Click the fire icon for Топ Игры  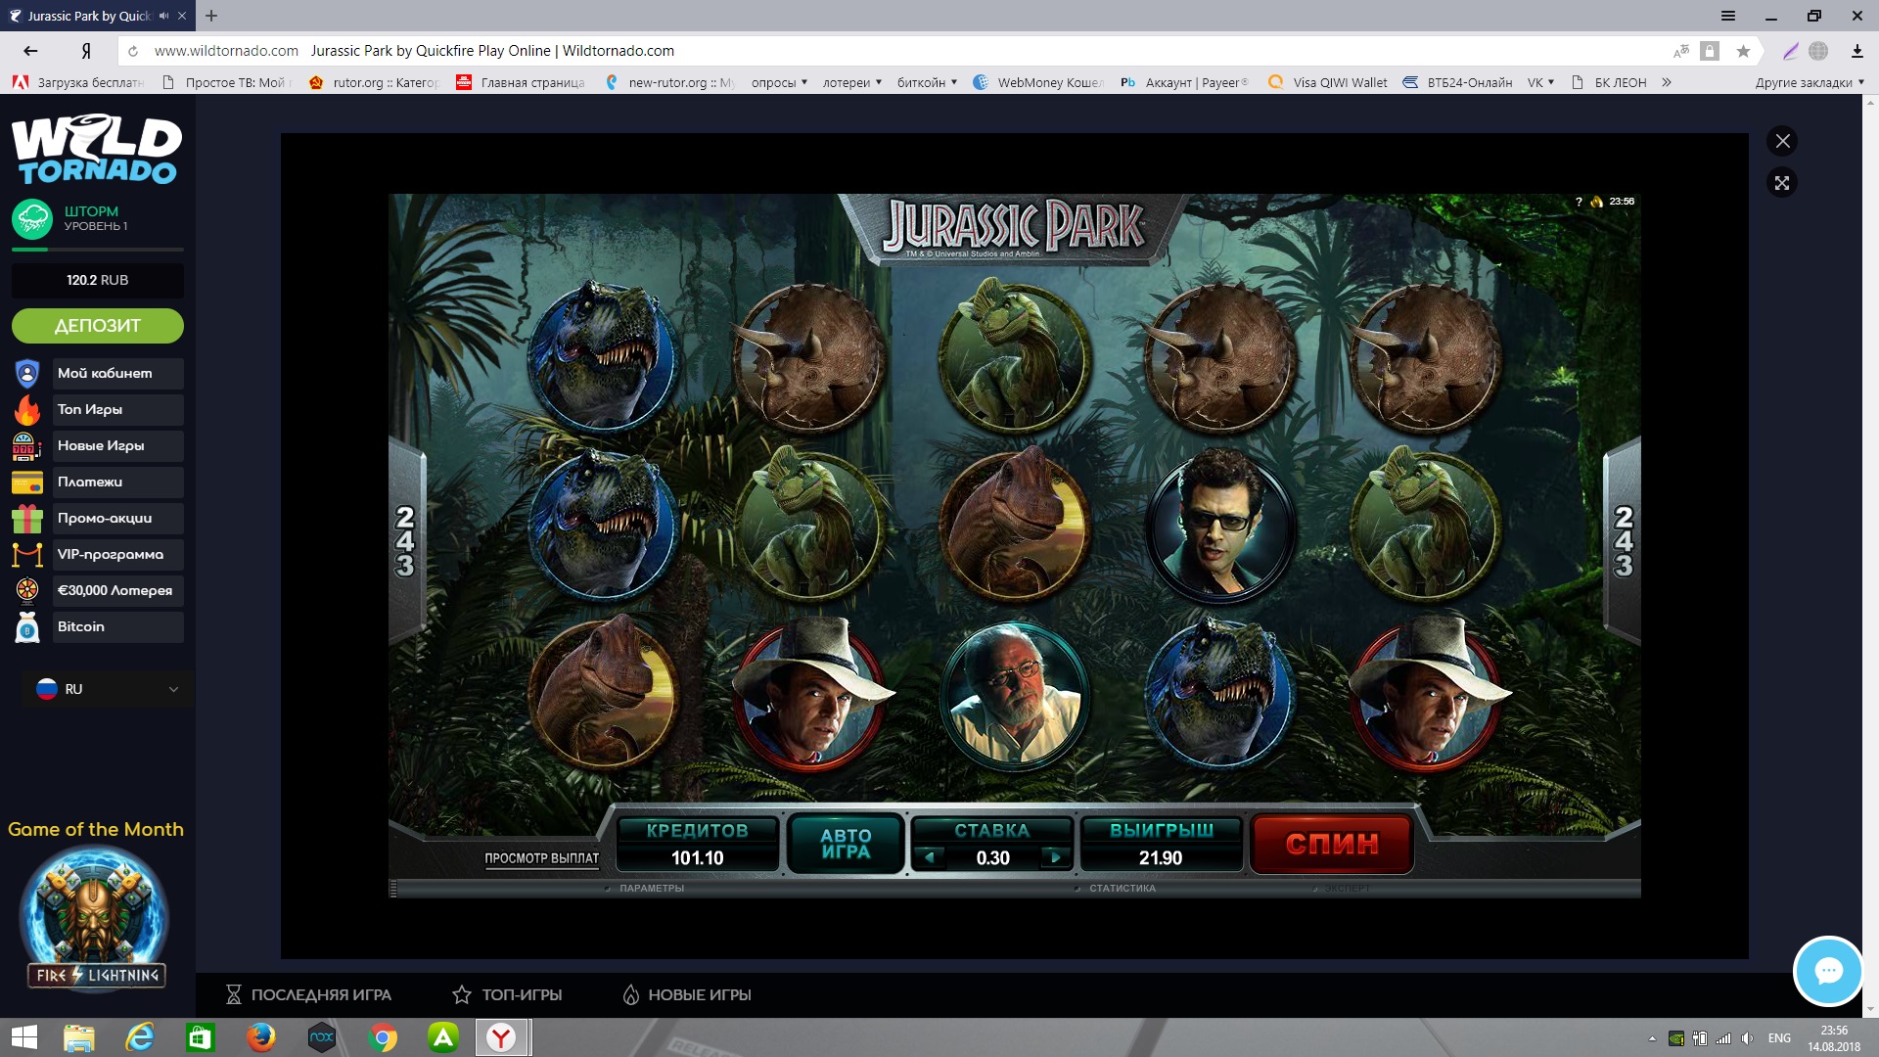[x=27, y=410]
